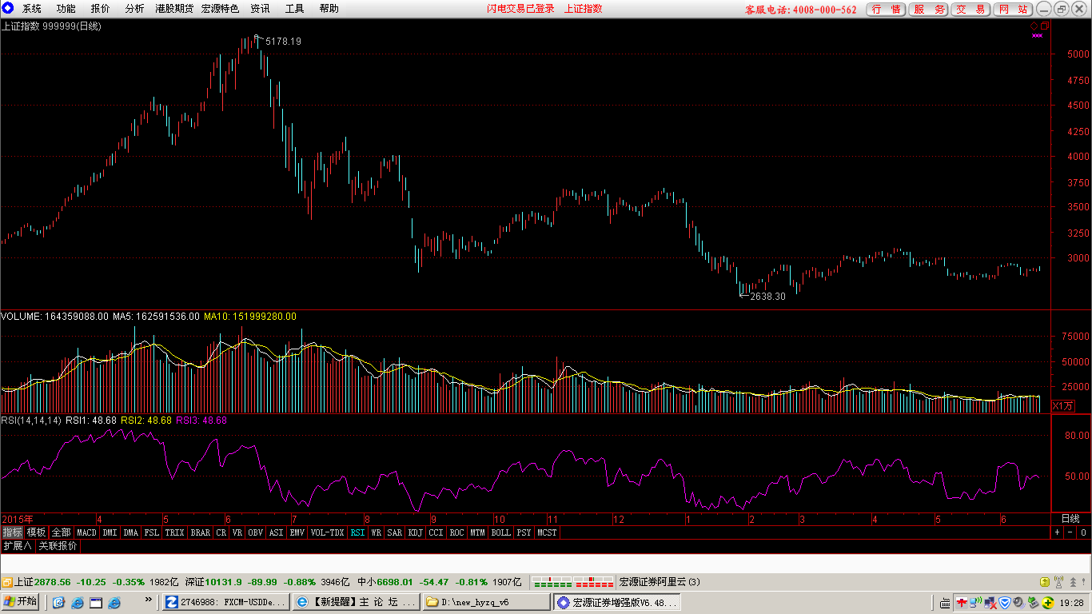Select the highlighted RSI indicator tab
Image resolution: width=1092 pixels, height=614 pixels.
tap(357, 532)
